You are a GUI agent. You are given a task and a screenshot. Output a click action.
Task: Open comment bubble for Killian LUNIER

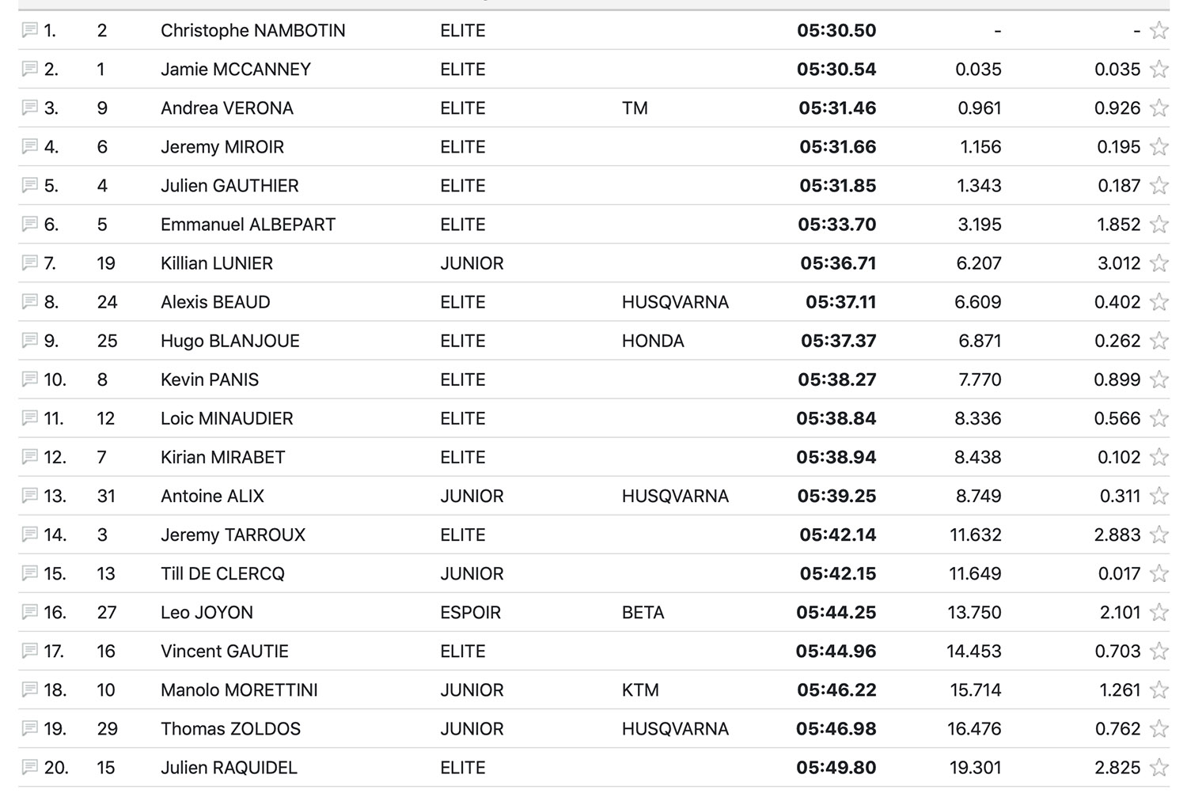click(30, 263)
